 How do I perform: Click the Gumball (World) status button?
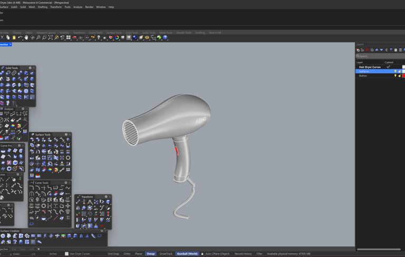[187, 254]
